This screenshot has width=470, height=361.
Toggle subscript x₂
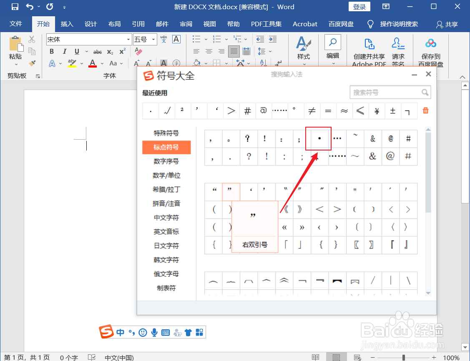pyautogui.click(x=110, y=52)
